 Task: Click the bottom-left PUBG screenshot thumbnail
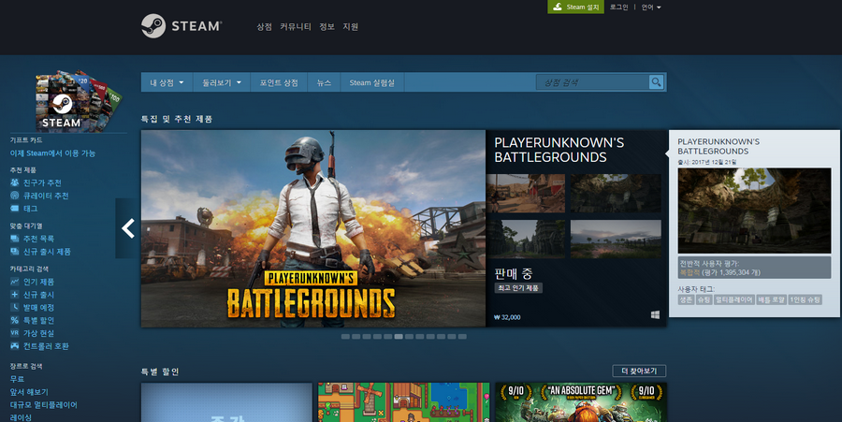point(526,239)
